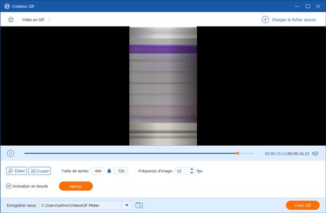Click the timecode 00:00:15.11/00:00:16.13

coord(287,154)
